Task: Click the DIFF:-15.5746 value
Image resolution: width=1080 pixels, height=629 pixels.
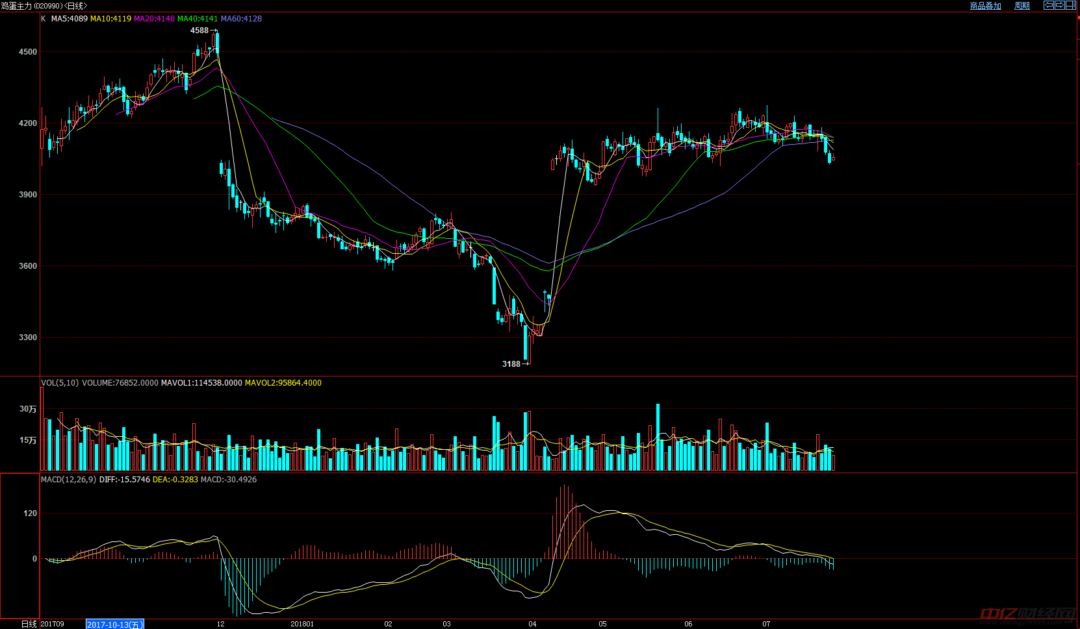Action: [x=125, y=480]
